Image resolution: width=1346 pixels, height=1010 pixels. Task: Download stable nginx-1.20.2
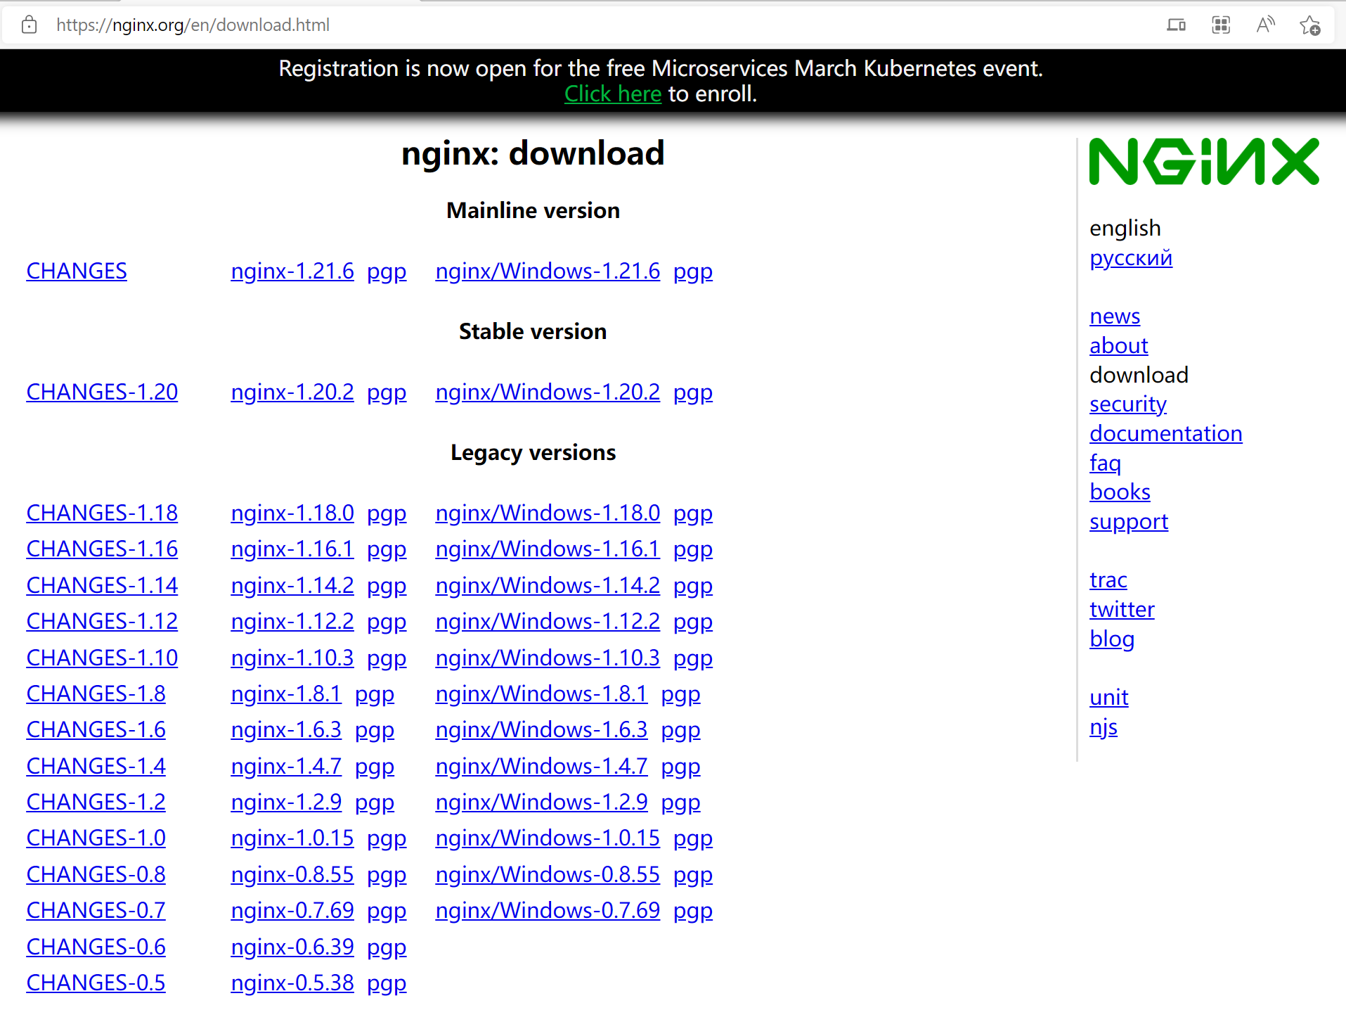pyautogui.click(x=292, y=392)
